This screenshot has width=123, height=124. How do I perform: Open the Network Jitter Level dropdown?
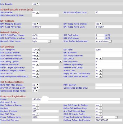pyautogui.click(x=41, y=41)
